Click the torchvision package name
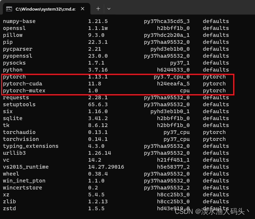Screen dimensions: 255x219 pos(21,139)
